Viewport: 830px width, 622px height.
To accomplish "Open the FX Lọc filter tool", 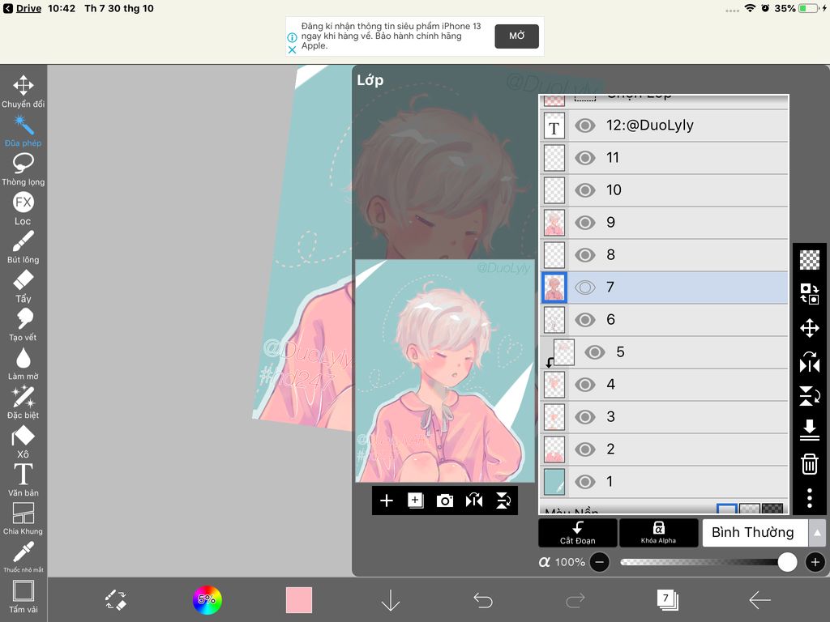I will click(24, 208).
